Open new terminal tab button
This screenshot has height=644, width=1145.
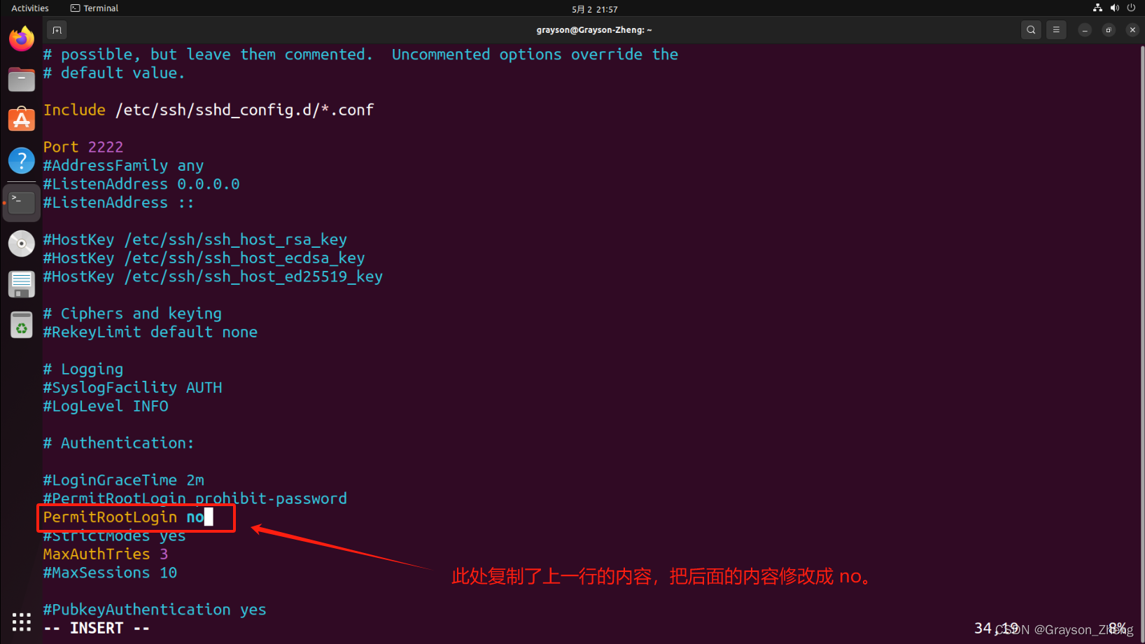[57, 30]
